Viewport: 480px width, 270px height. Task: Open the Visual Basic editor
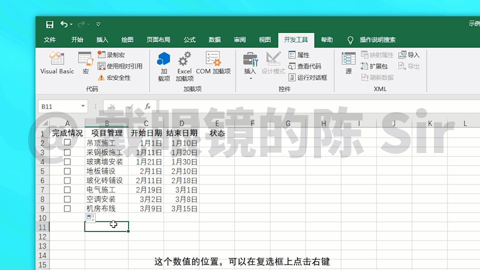click(57, 63)
